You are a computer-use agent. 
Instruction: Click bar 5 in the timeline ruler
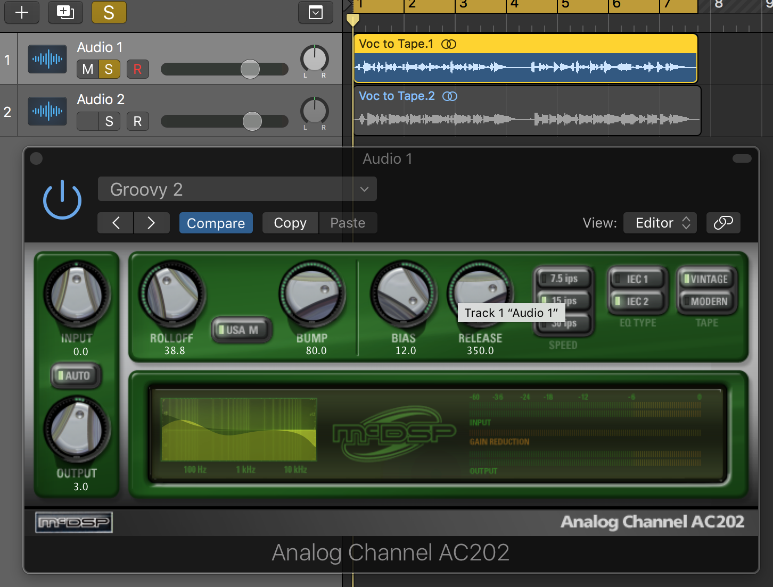[x=565, y=5]
